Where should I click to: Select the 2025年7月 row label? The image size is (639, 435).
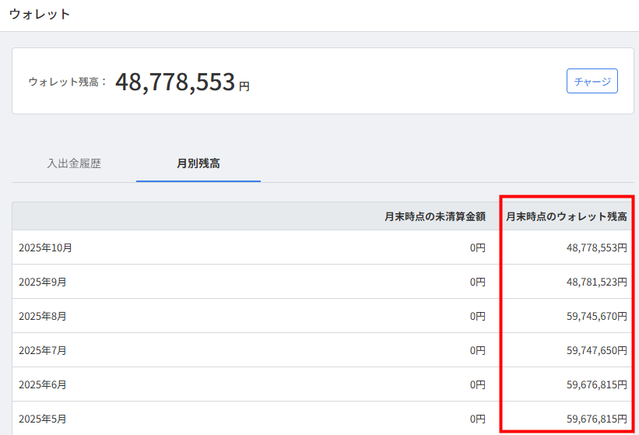tap(43, 351)
